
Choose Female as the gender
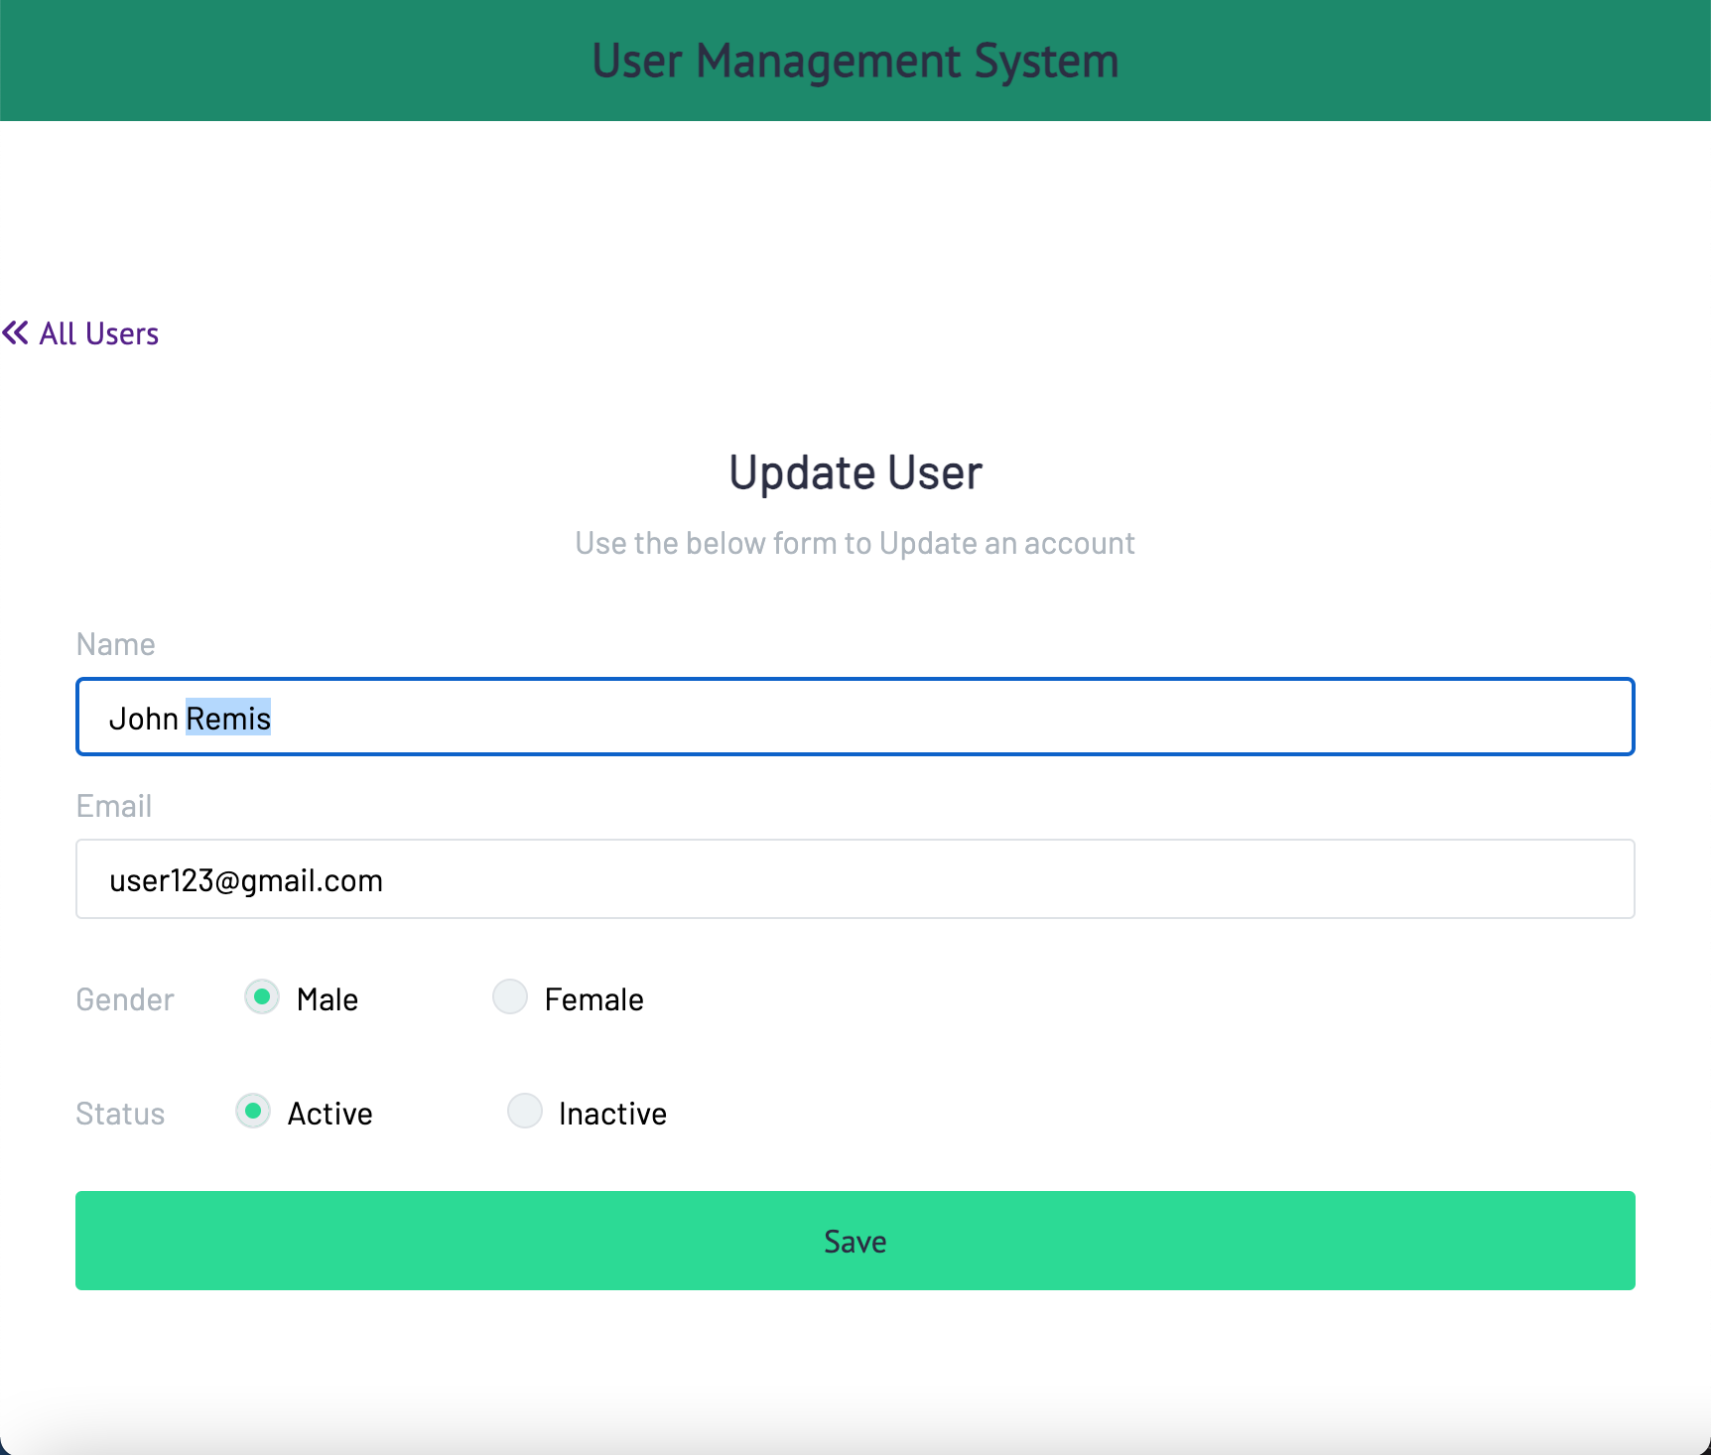click(509, 996)
